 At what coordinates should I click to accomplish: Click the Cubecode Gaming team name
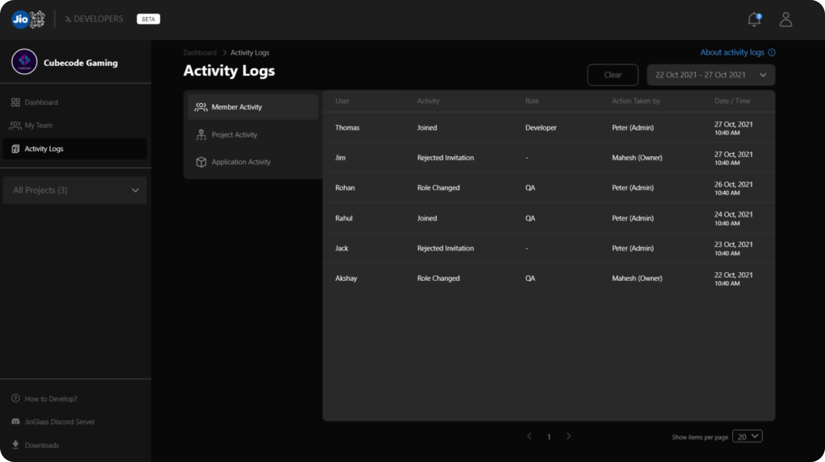[x=81, y=63]
